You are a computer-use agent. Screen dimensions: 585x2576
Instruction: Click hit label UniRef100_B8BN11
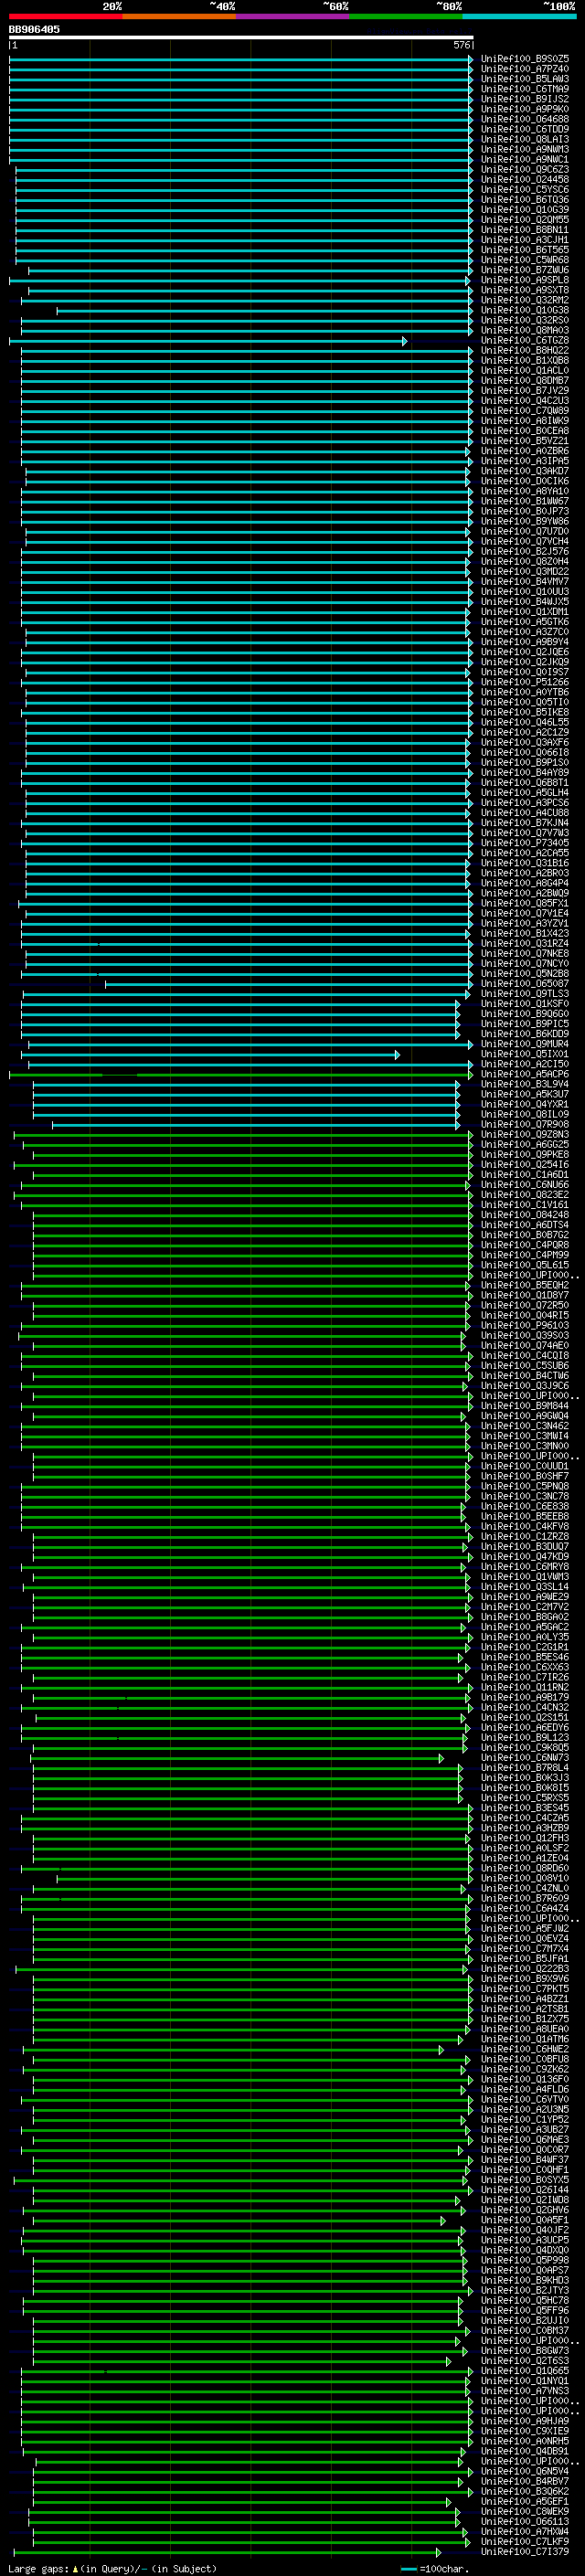[x=525, y=230]
